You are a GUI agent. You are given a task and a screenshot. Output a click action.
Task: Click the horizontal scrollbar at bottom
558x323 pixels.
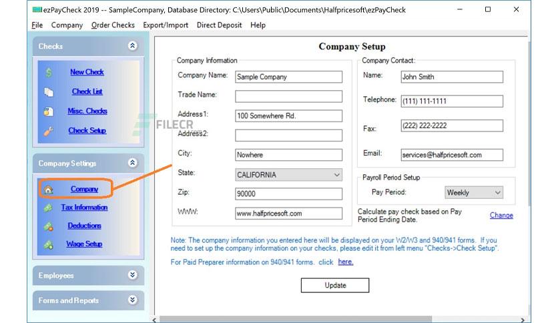tap(296, 320)
